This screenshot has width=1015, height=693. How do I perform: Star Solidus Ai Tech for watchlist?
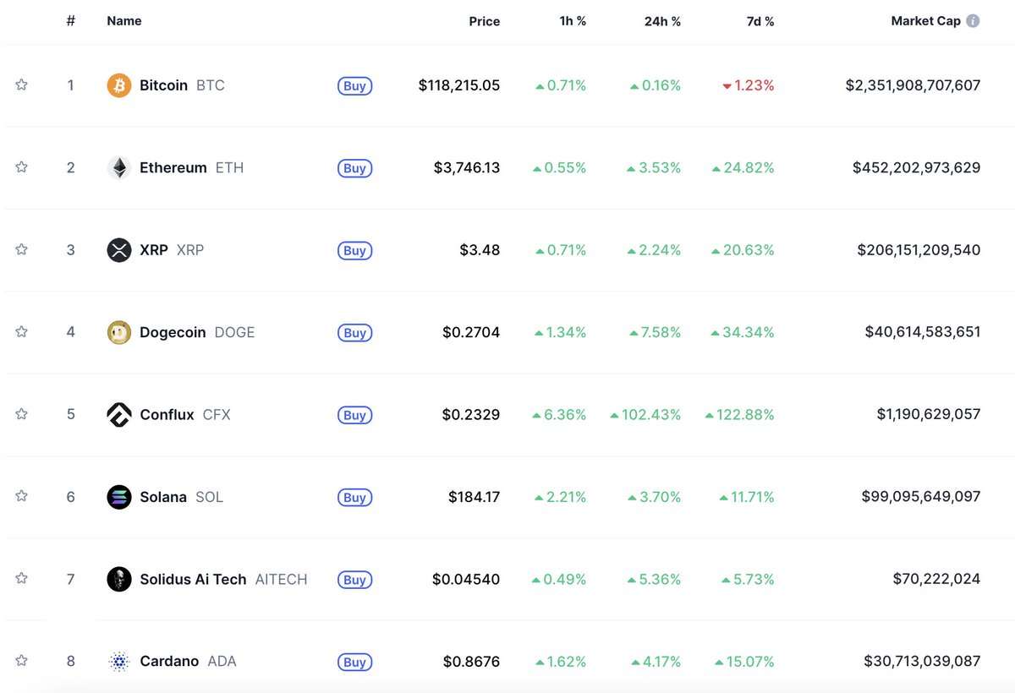coord(22,579)
